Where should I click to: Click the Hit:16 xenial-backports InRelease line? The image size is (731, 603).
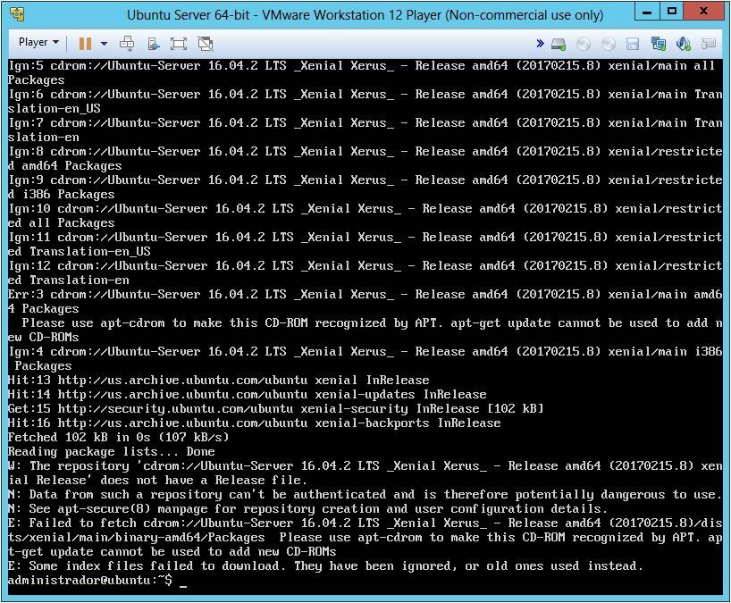point(254,423)
